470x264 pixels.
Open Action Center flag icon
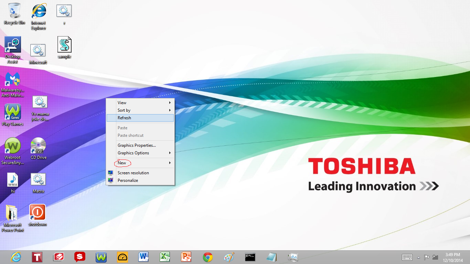coord(427,257)
